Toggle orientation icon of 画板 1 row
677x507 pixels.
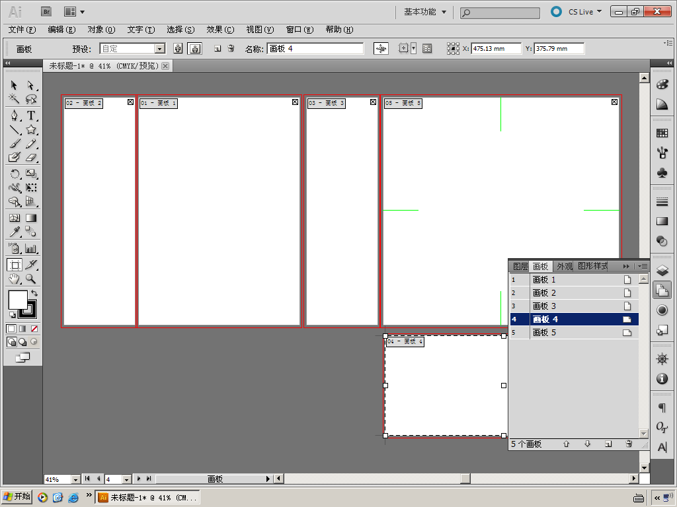tap(627, 280)
